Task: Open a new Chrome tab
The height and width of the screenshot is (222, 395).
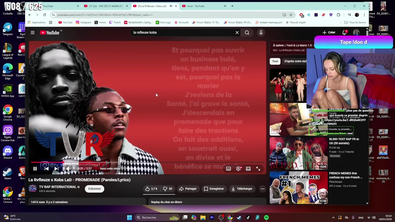Action: tap(232, 6)
